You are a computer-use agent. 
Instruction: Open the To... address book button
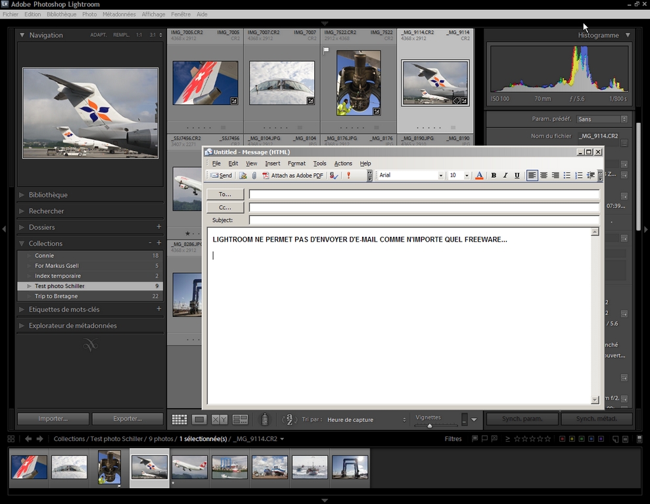click(x=225, y=194)
